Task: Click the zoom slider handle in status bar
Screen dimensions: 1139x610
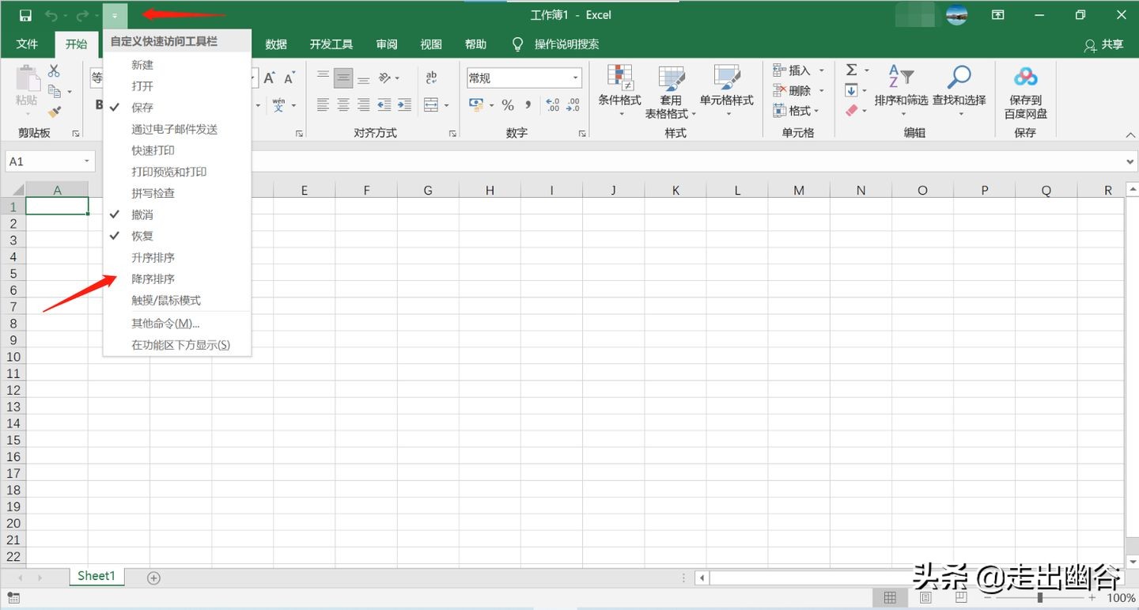Action: 1040,598
